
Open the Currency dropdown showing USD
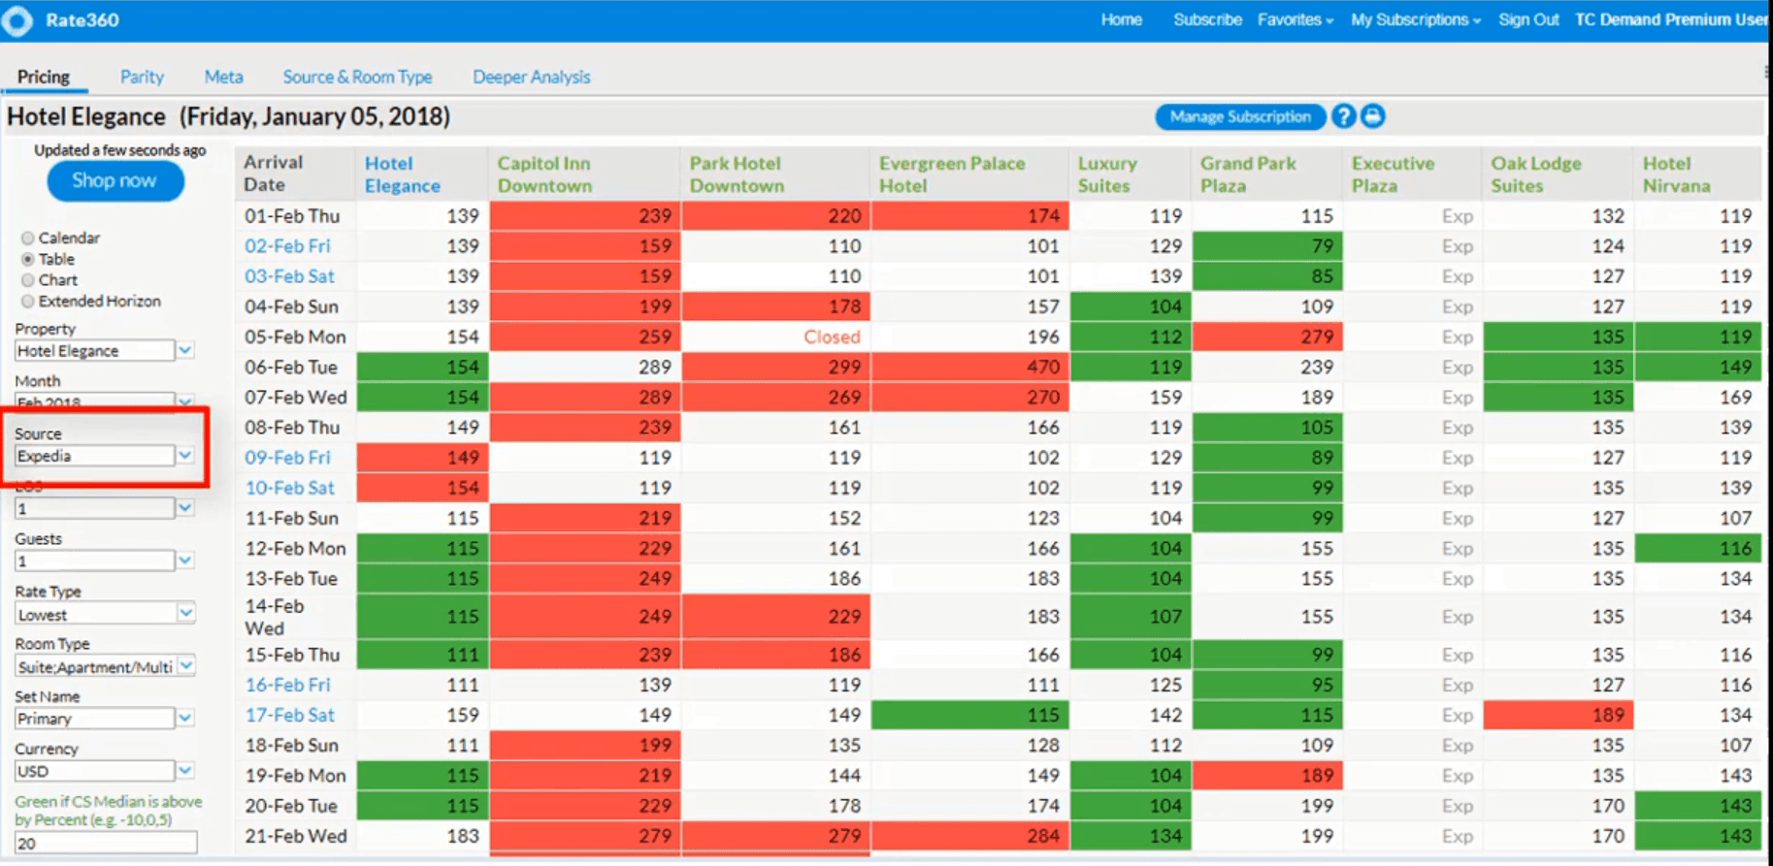[105, 771]
